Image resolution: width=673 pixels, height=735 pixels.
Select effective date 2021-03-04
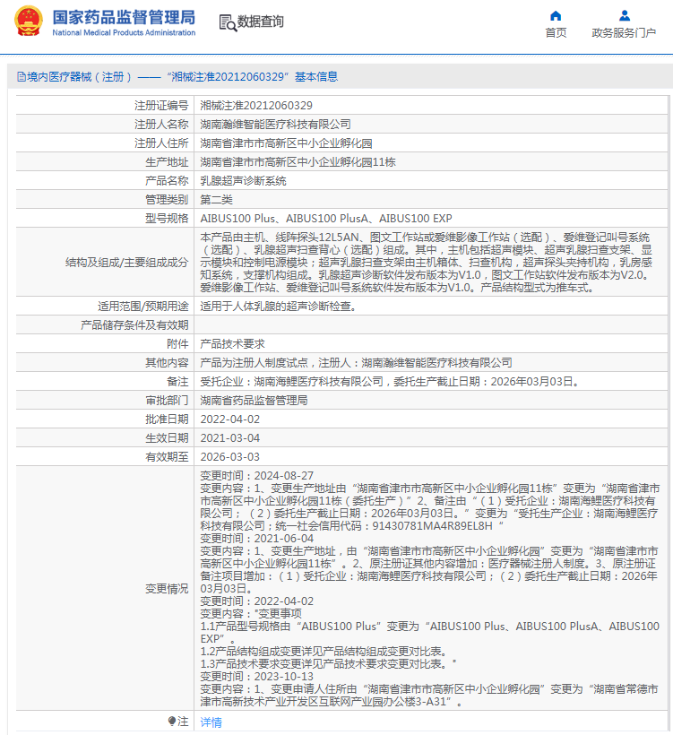tap(230, 437)
